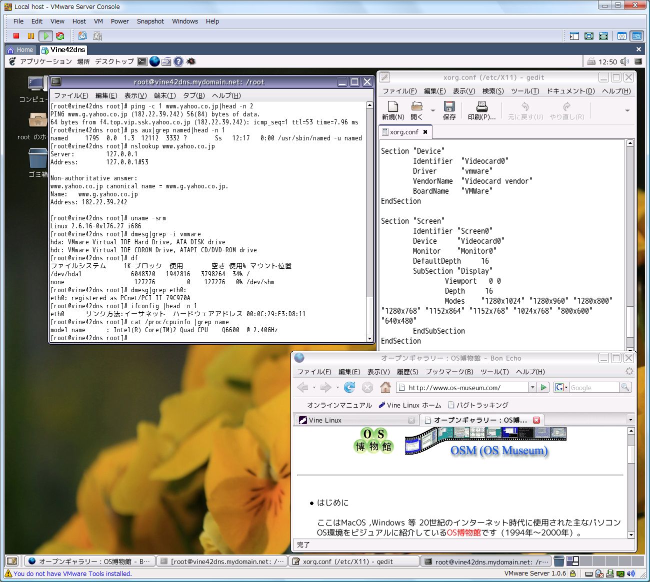Expand the gedit toolbar overflow arrow
Screen dimensions: 650x582
[627, 110]
